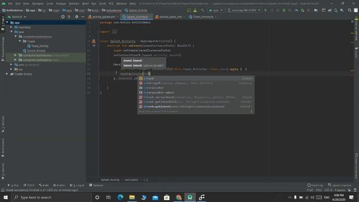Screen dimensions: 359x202
Task: Click the Windows search box
Action: [51, 197]
